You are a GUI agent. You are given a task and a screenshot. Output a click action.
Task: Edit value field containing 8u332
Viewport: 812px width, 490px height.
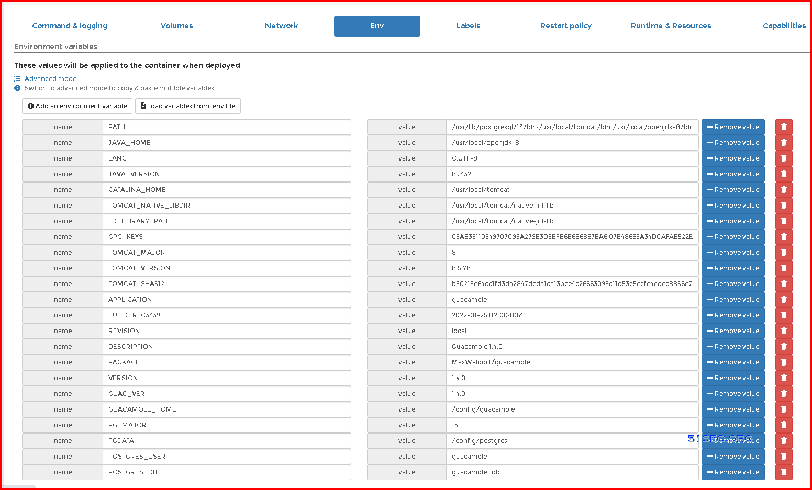coord(573,174)
